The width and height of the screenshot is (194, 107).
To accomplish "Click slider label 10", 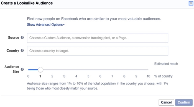I will tap(148, 76).
